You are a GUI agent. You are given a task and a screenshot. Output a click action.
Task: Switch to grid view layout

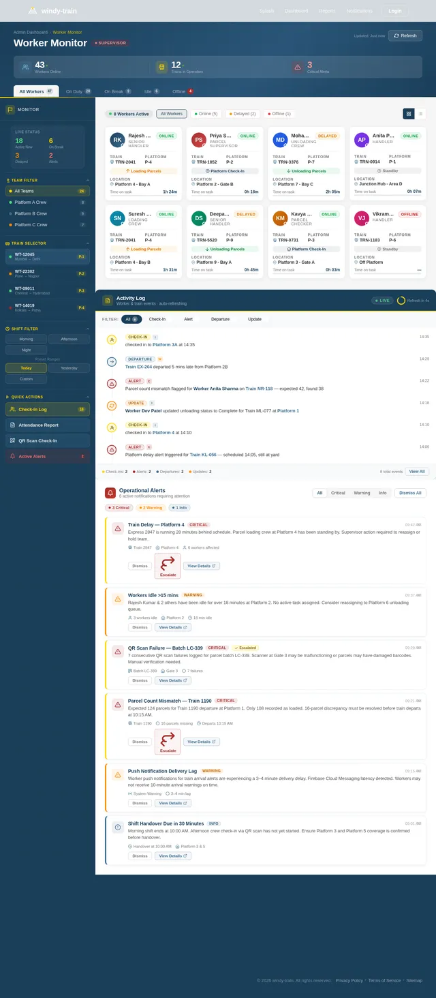(409, 114)
